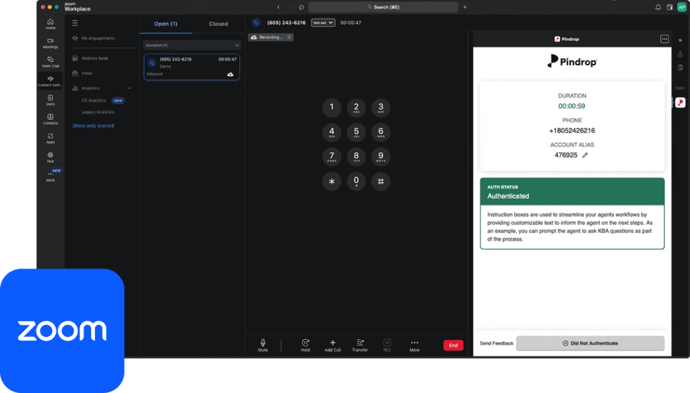The width and height of the screenshot is (690, 393).
Task: Select the Inbox menu item
Action: coord(87,73)
